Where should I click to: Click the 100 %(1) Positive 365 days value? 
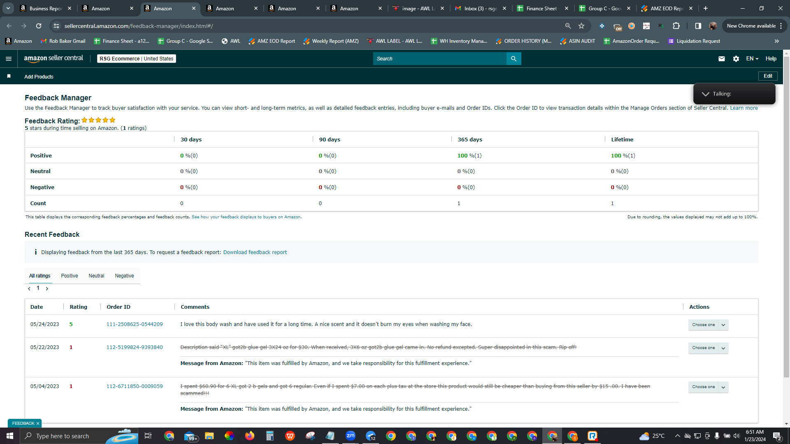point(469,156)
